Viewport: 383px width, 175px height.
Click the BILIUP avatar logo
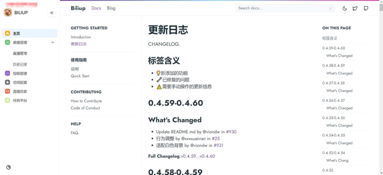click(8, 12)
